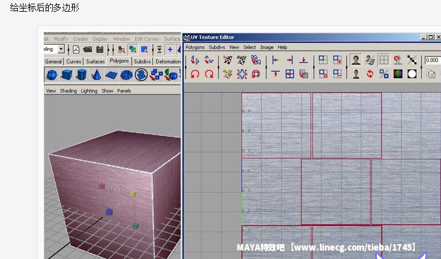Flip UVs horizontally in UV Texture Editor
Viewport: 441px width, 259px height.
click(x=195, y=60)
